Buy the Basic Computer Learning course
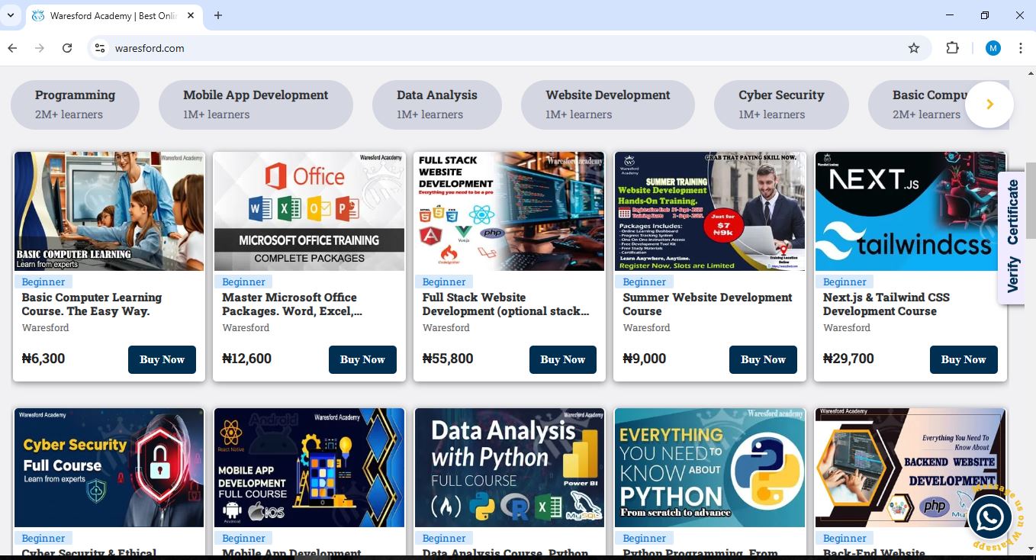1036x560 pixels. click(162, 359)
